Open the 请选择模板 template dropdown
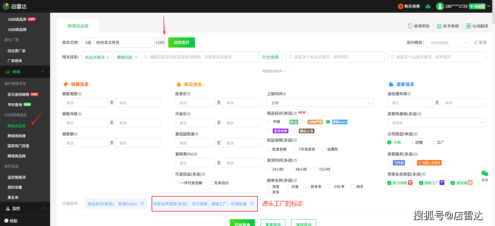This screenshot has height=226, width=495. coord(448,43)
